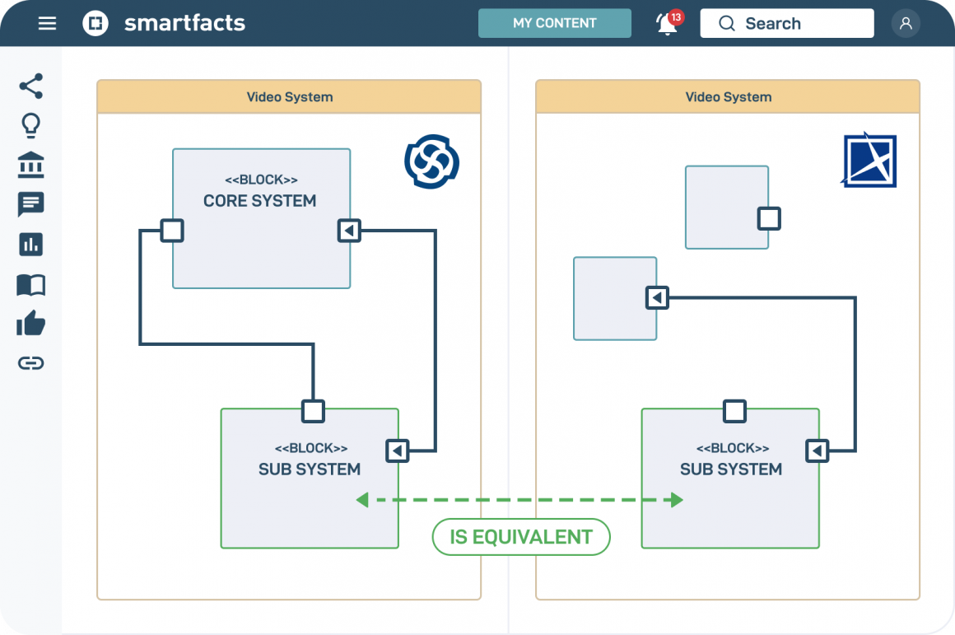Click the modeling tool logo in left diagram
The image size is (955, 635).
coord(431,162)
